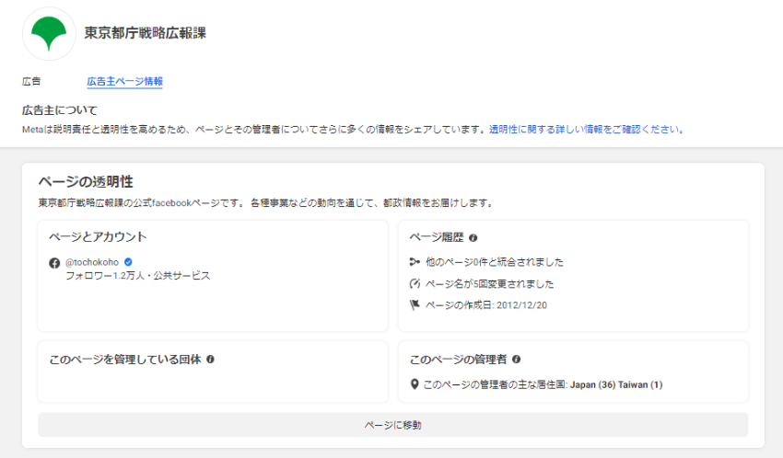Click the info icon beside このページを管理している団体
Image resolution: width=783 pixels, height=458 pixels.
coord(210,360)
